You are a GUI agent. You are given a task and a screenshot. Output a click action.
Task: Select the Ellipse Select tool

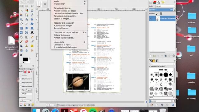27,6
